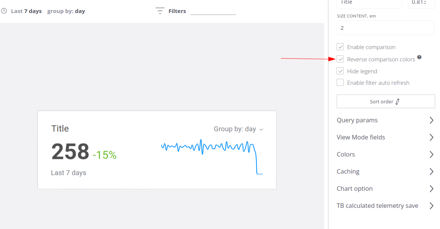Click the Filters text input line
440x229 pixels.
(x=213, y=12)
